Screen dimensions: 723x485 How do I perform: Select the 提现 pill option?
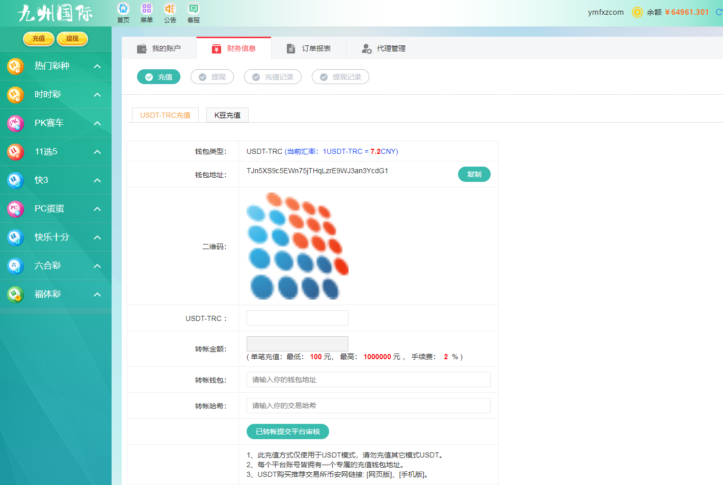(212, 77)
